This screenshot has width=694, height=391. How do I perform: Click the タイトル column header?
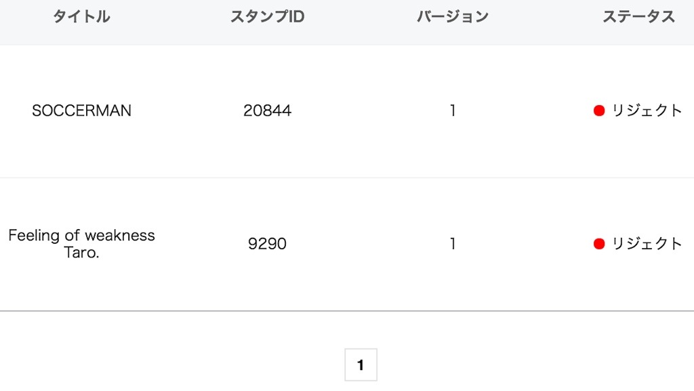81,17
